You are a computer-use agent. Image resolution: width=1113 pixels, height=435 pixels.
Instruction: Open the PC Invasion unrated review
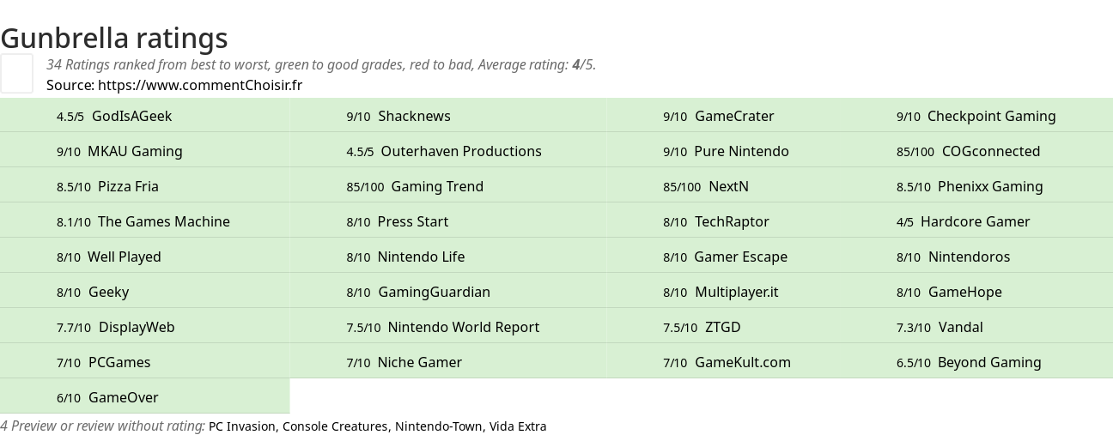pyautogui.click(x=241, y=426)
